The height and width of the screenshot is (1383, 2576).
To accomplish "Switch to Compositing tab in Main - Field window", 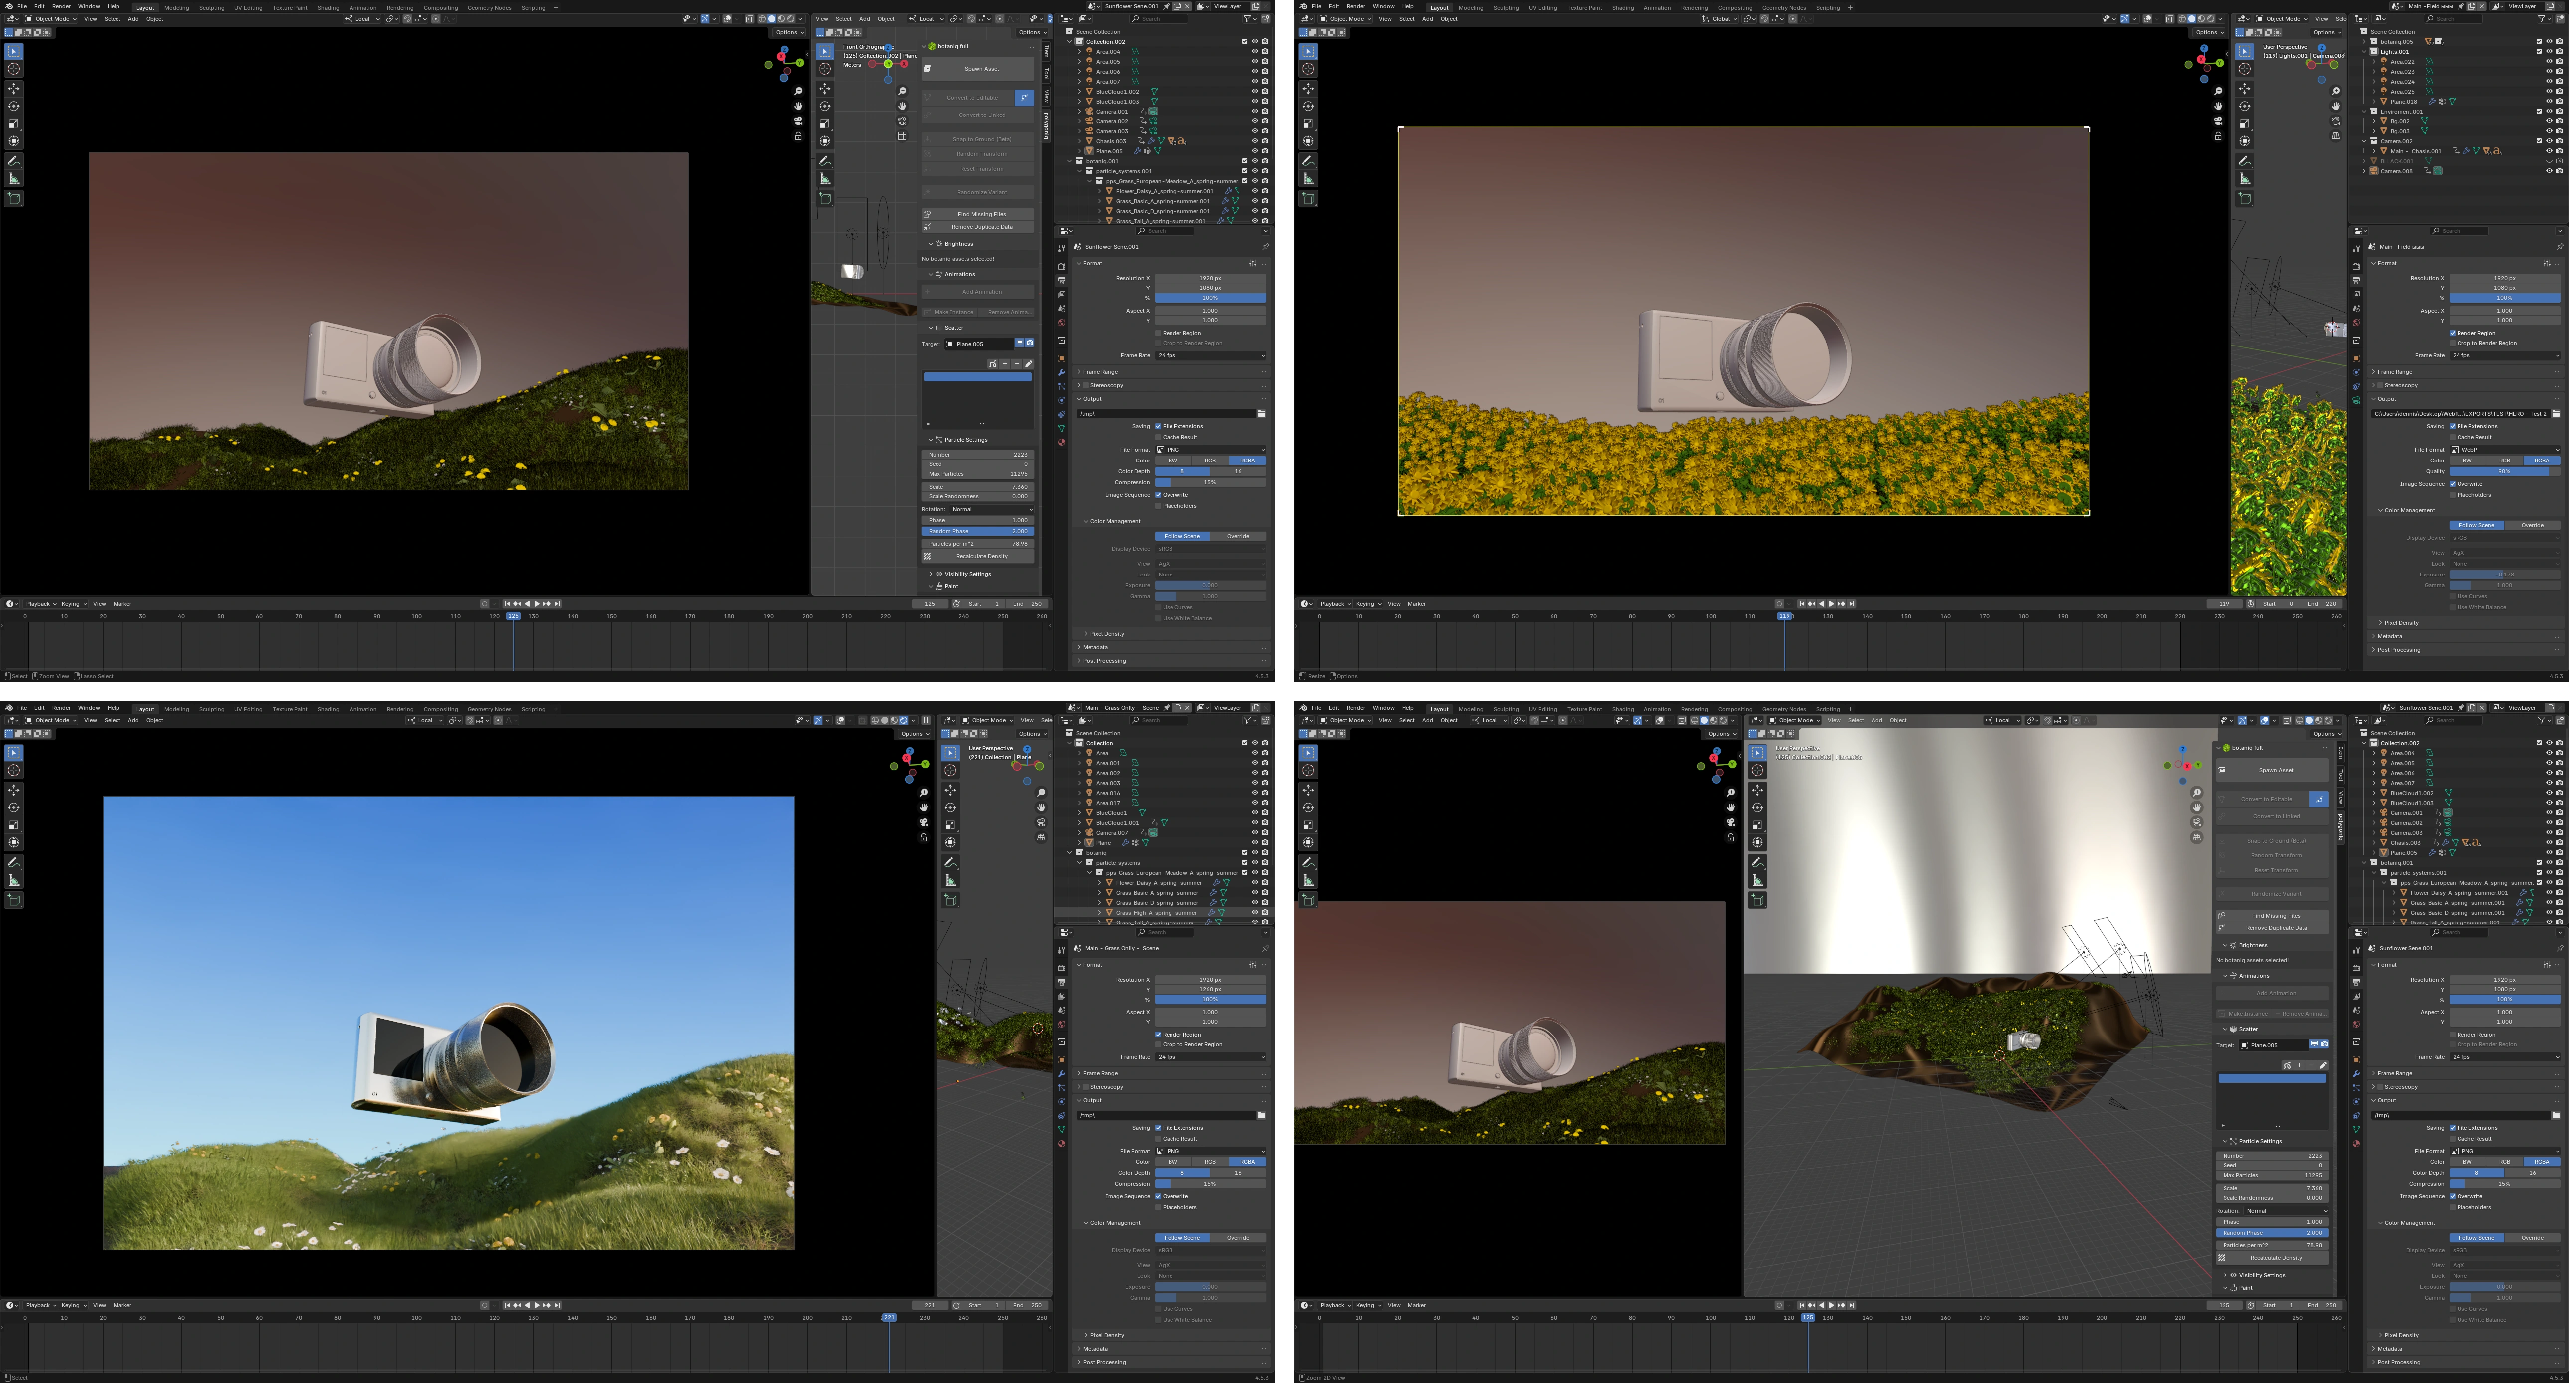I will point(1734,8).
